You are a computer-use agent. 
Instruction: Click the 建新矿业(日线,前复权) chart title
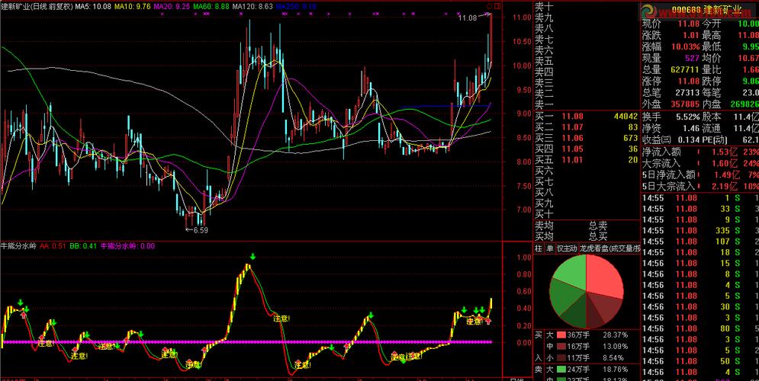[36, 6]
